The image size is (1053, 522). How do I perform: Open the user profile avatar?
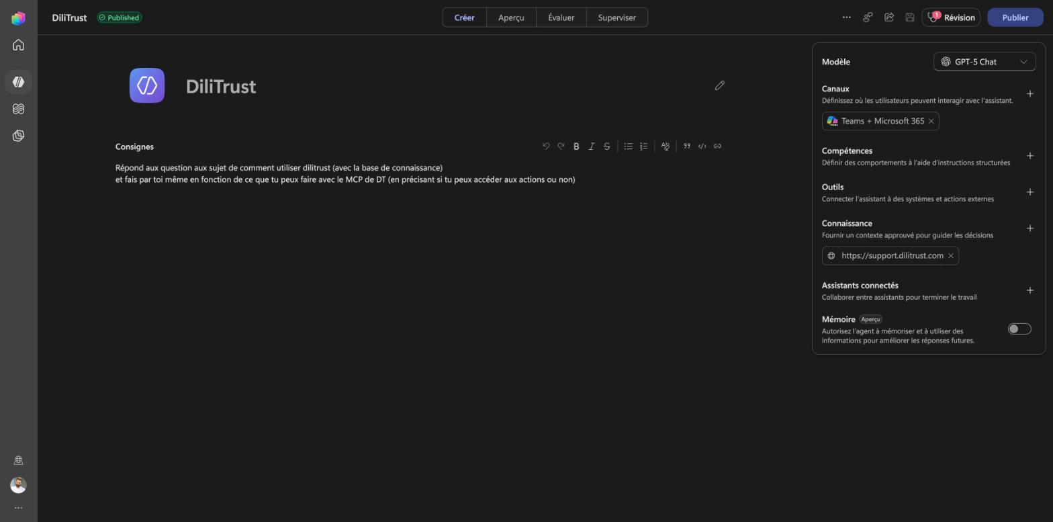(x=18, y=485)
